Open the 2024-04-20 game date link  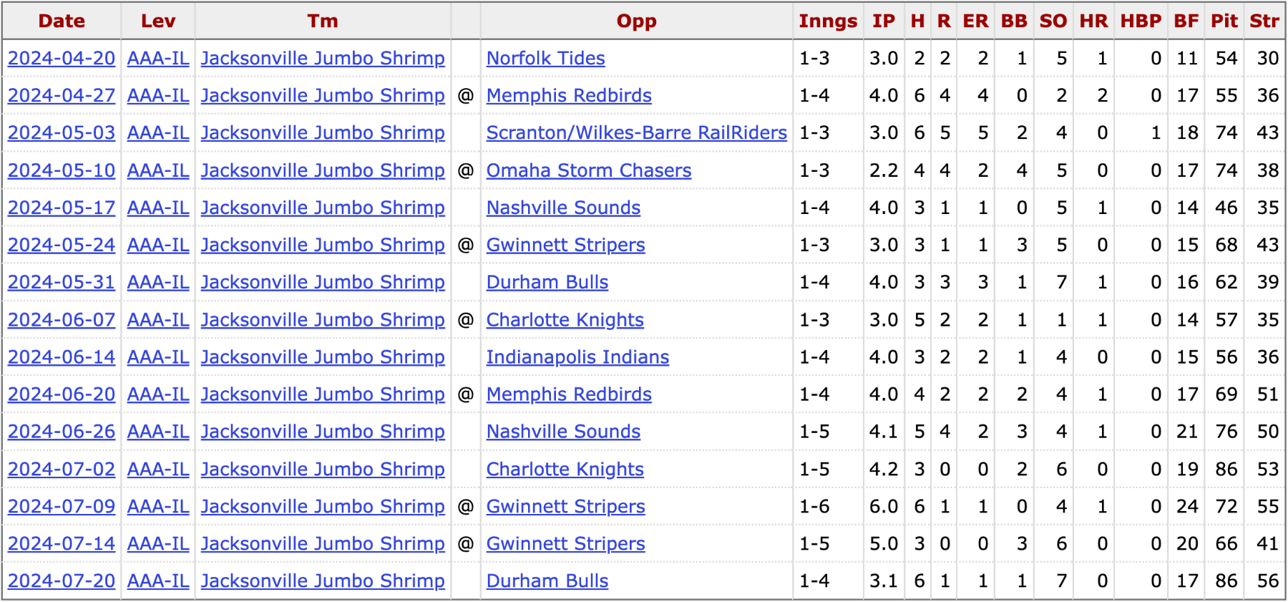click(62, 58)
